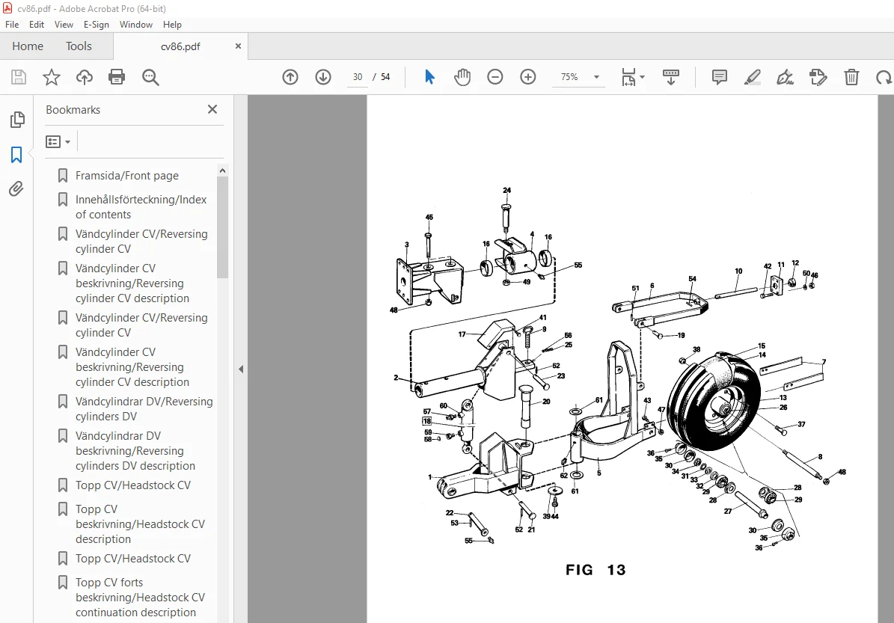Select the cv86.pdf document tab
894x623 pixels.
coord(180,46)
